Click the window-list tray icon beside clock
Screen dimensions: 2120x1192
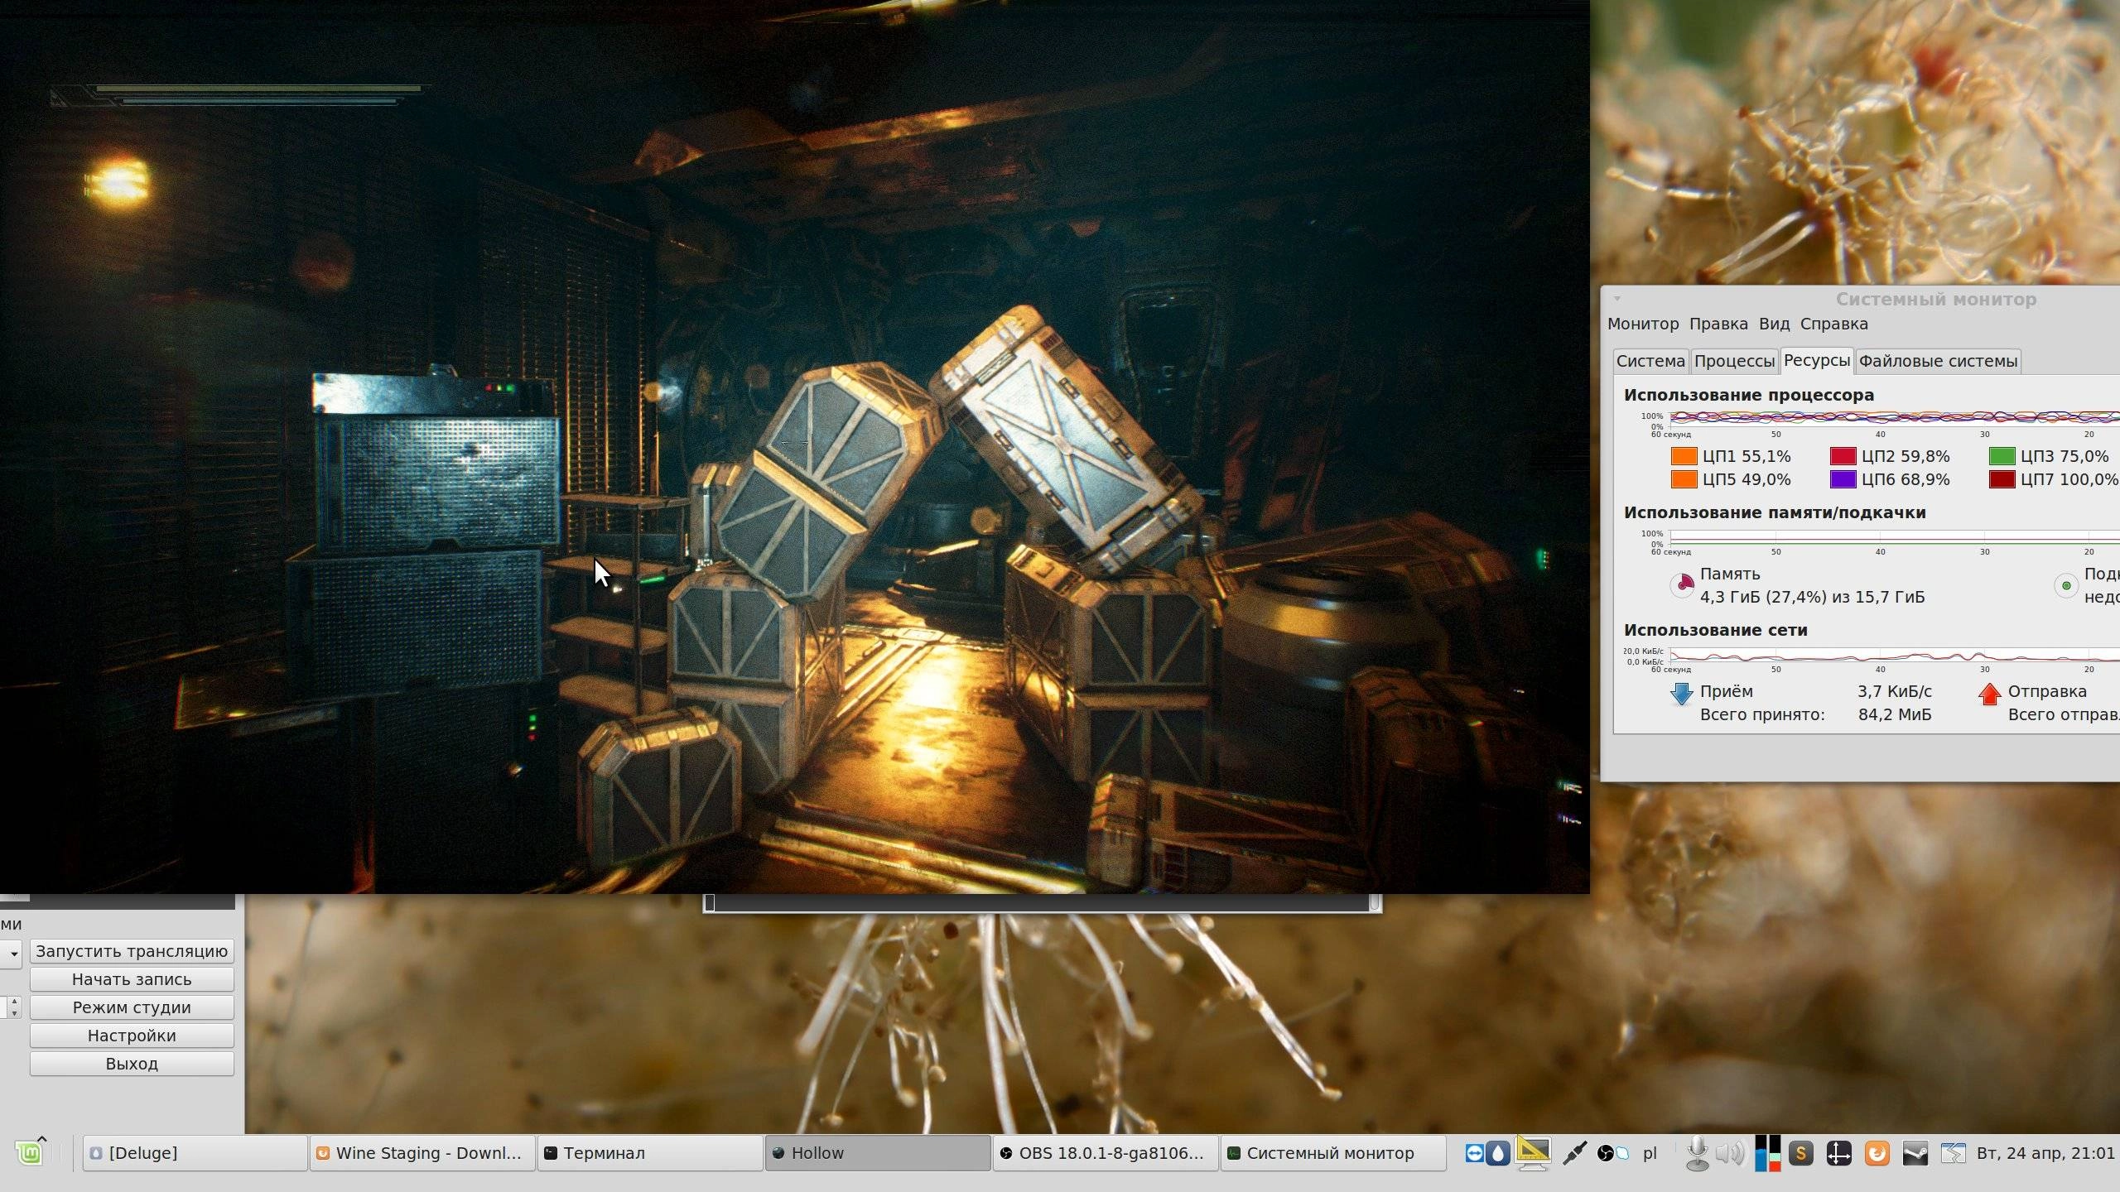click(1953, 1153)
